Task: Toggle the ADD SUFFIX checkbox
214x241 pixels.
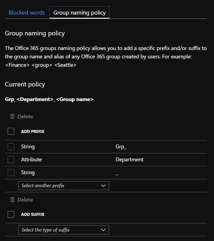Action: pyautogui.click(x=11, y=214)
